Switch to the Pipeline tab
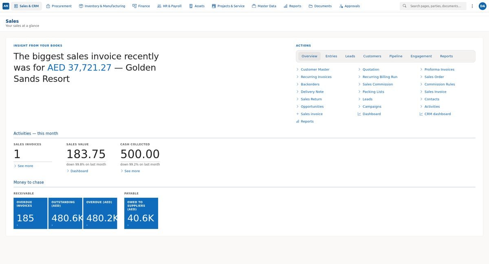Image resolution: width=489 pixels, height=264 pixels. (396, 56)
